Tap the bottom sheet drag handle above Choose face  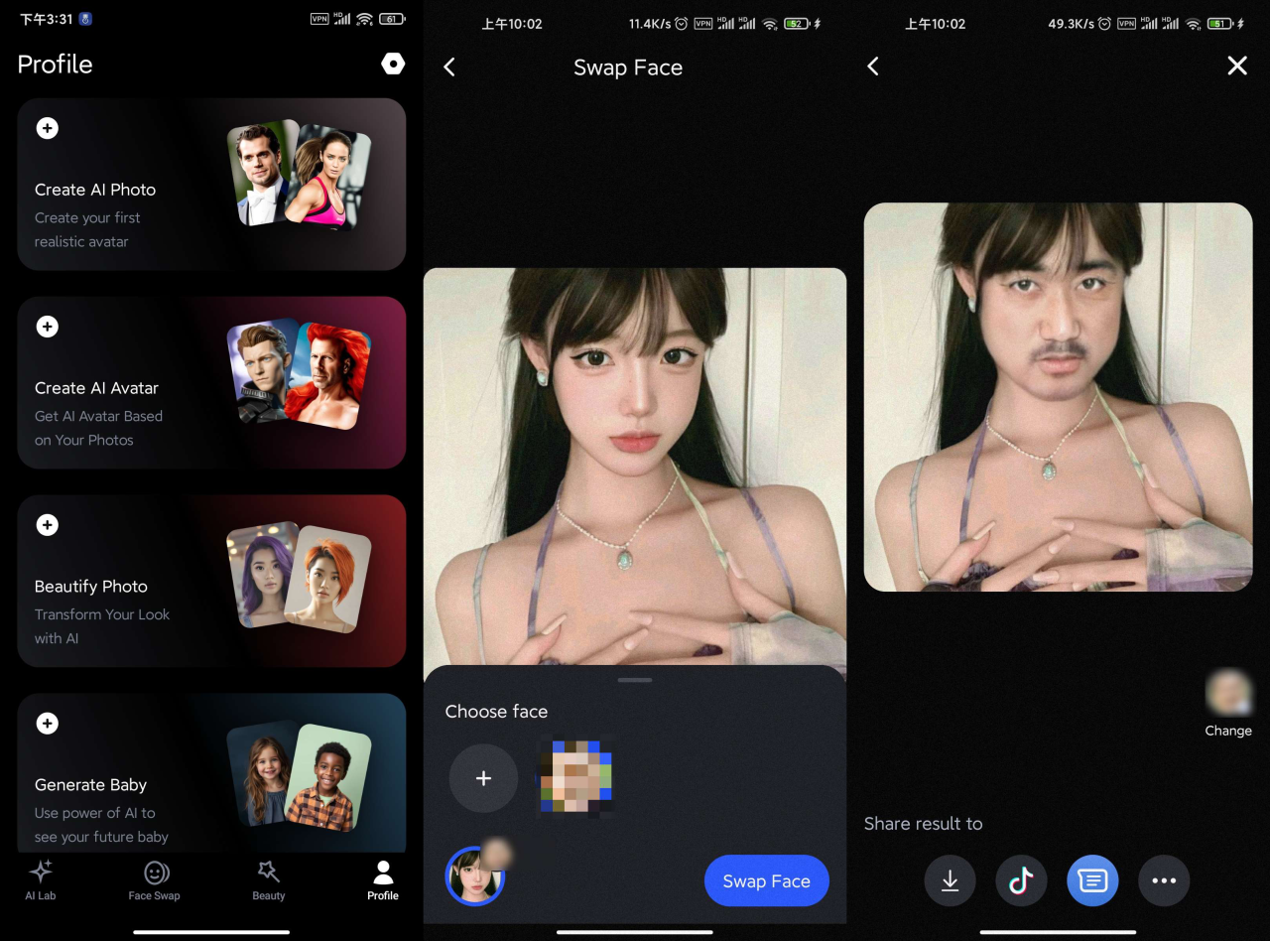pos(634,680)
